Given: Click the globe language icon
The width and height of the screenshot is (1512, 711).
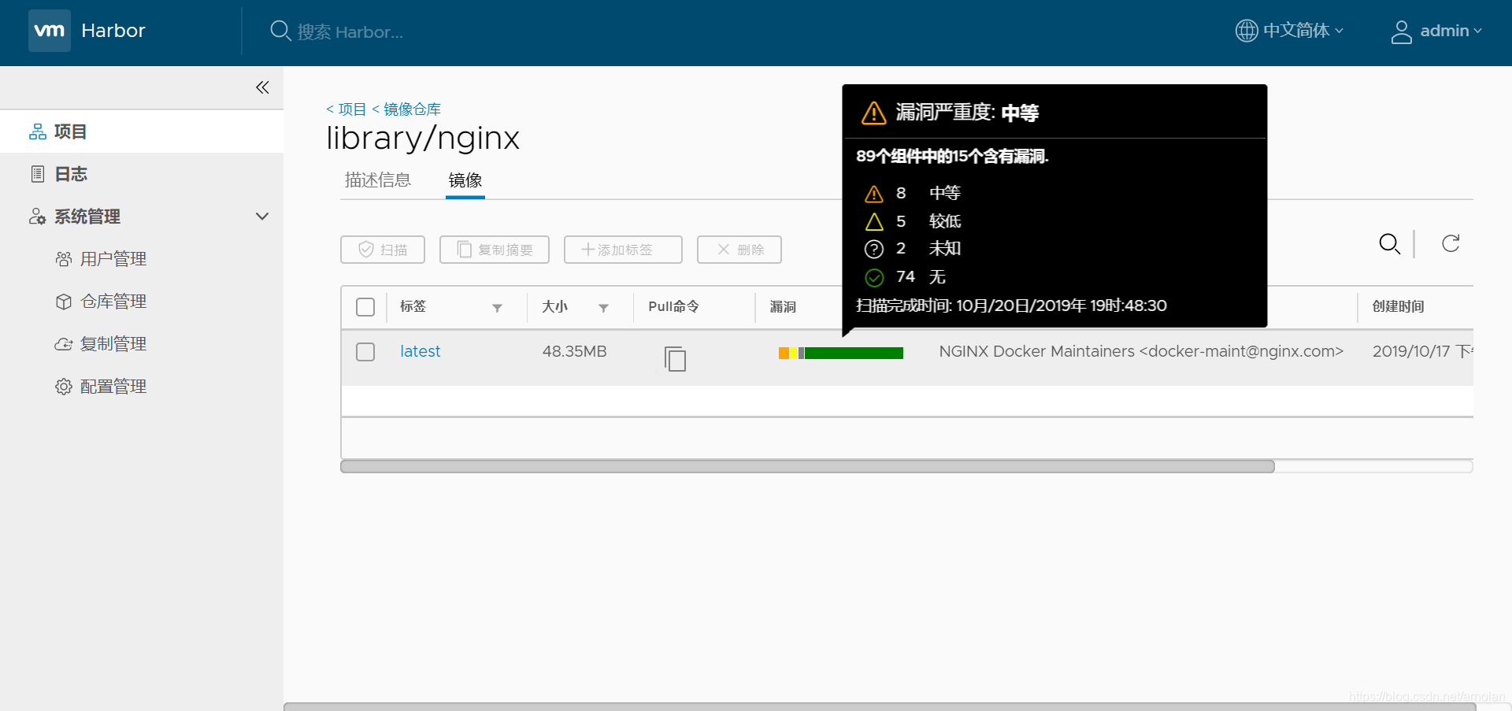Looking at the screenshot, I should tap(1247, 31).
